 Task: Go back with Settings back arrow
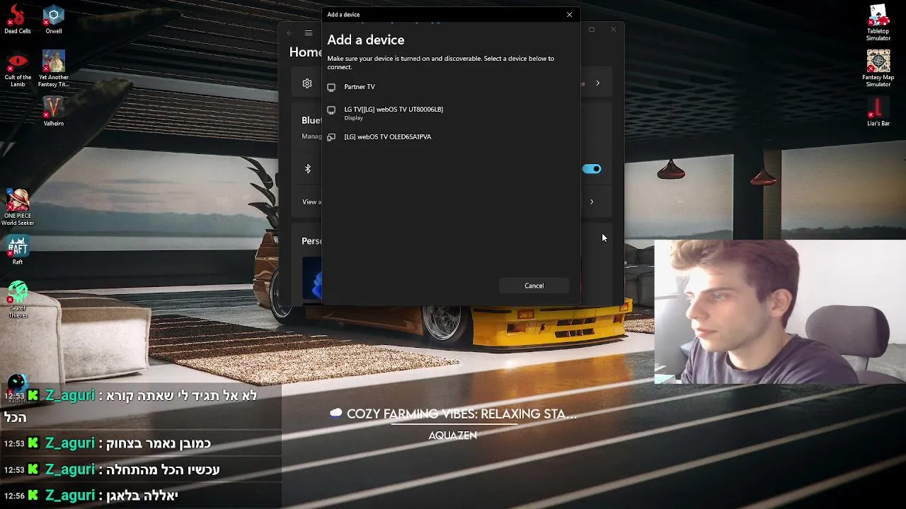pos(289,33)
